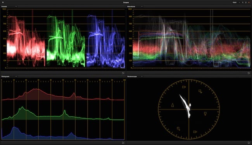Viewport: 252px width, 145px height.
Task: Click the blue target box on vectorscope
Action: 205,114
